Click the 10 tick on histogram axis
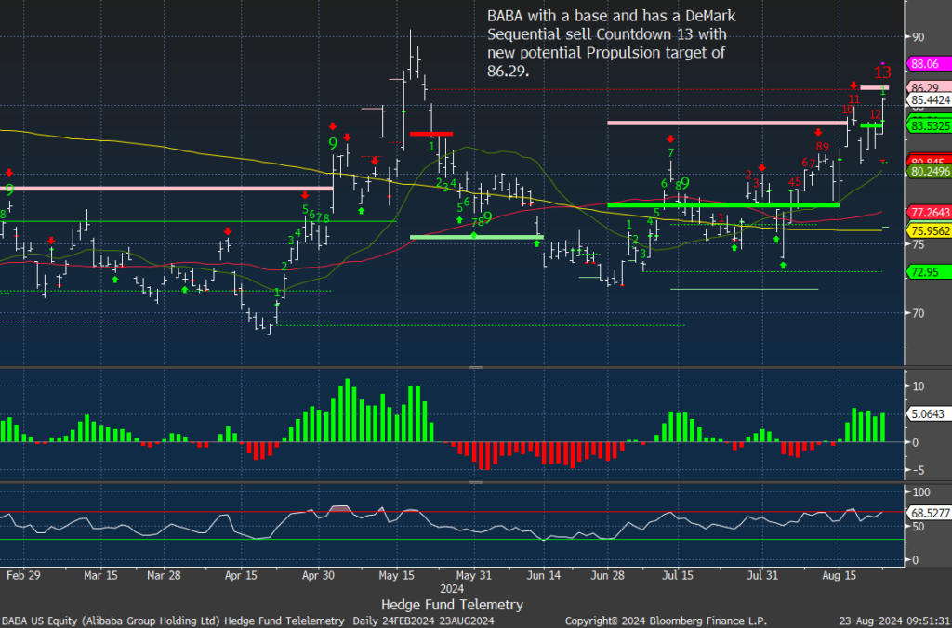952x628 pixels. click(x=919, y=386)
